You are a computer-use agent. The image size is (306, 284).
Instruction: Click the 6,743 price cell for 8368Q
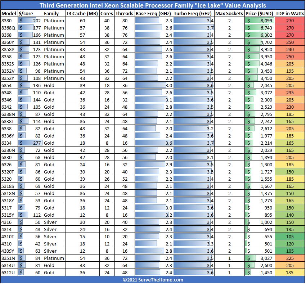coord(260,28)
